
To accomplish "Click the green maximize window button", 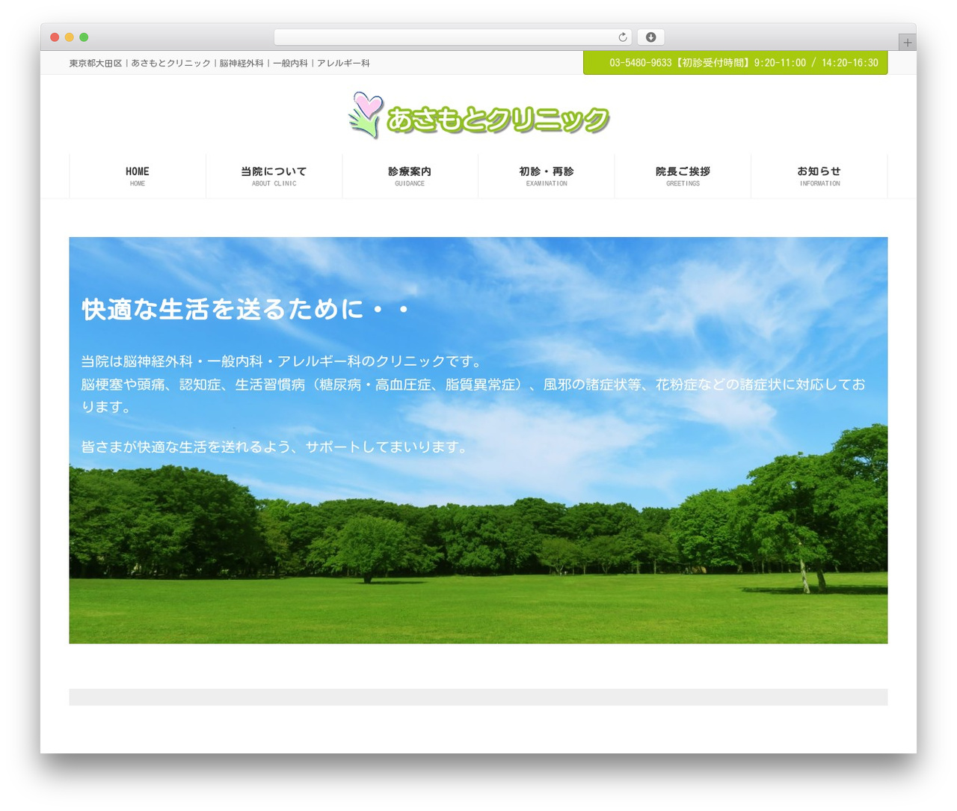I will pos(84,37).
